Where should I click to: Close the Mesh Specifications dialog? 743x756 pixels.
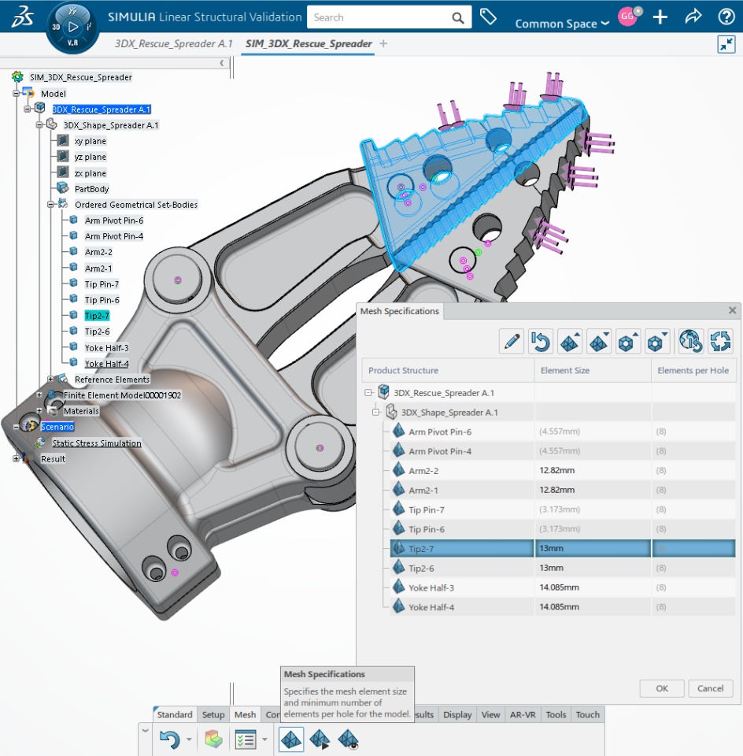(x=733, y=310)
